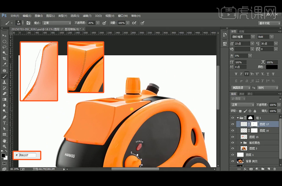Screen dimensions: 282x186
Task: Open the 滤镜(T) menu
Action: click(x=87, y=16)
